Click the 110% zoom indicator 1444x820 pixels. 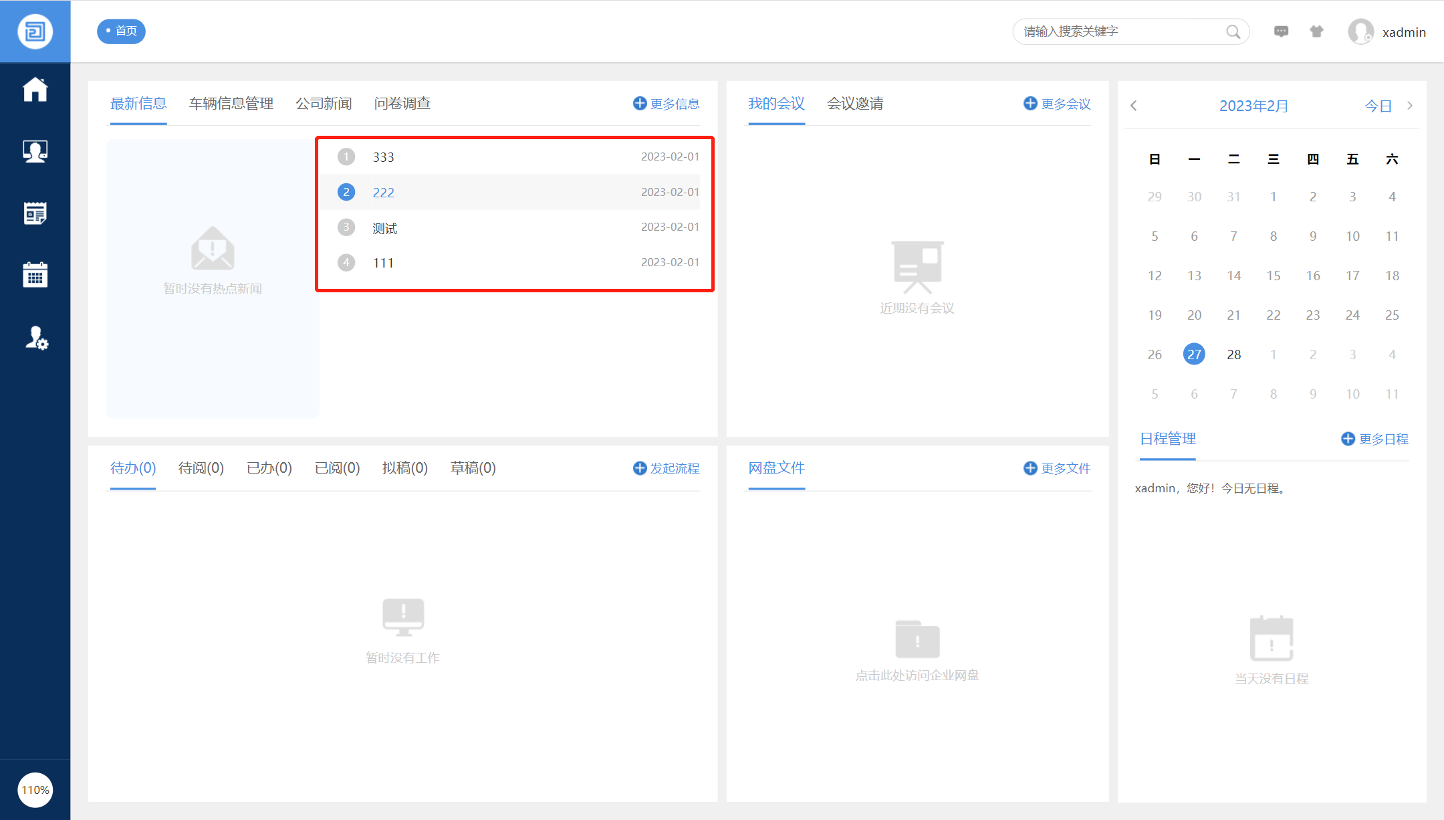coord(35,790)
